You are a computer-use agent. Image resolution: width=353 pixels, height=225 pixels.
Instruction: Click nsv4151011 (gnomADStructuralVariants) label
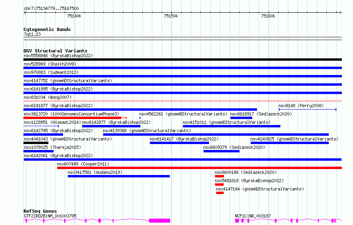226,122
